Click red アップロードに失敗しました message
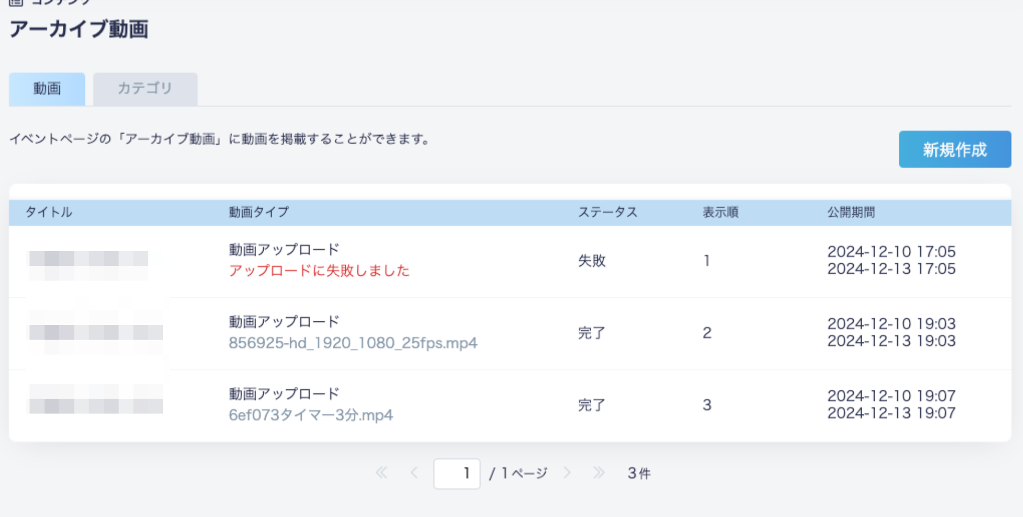This screenshot has width=1023, height=517. click(319, 271)
